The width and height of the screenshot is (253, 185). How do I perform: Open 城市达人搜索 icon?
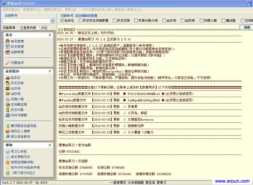(x=7, y=131)
